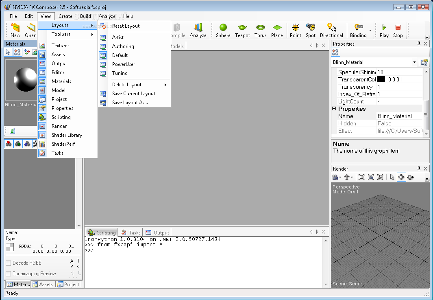Screen dimensions: 433x300
Task: Expand the Delete Layout submenu
Action: [135, 85]
